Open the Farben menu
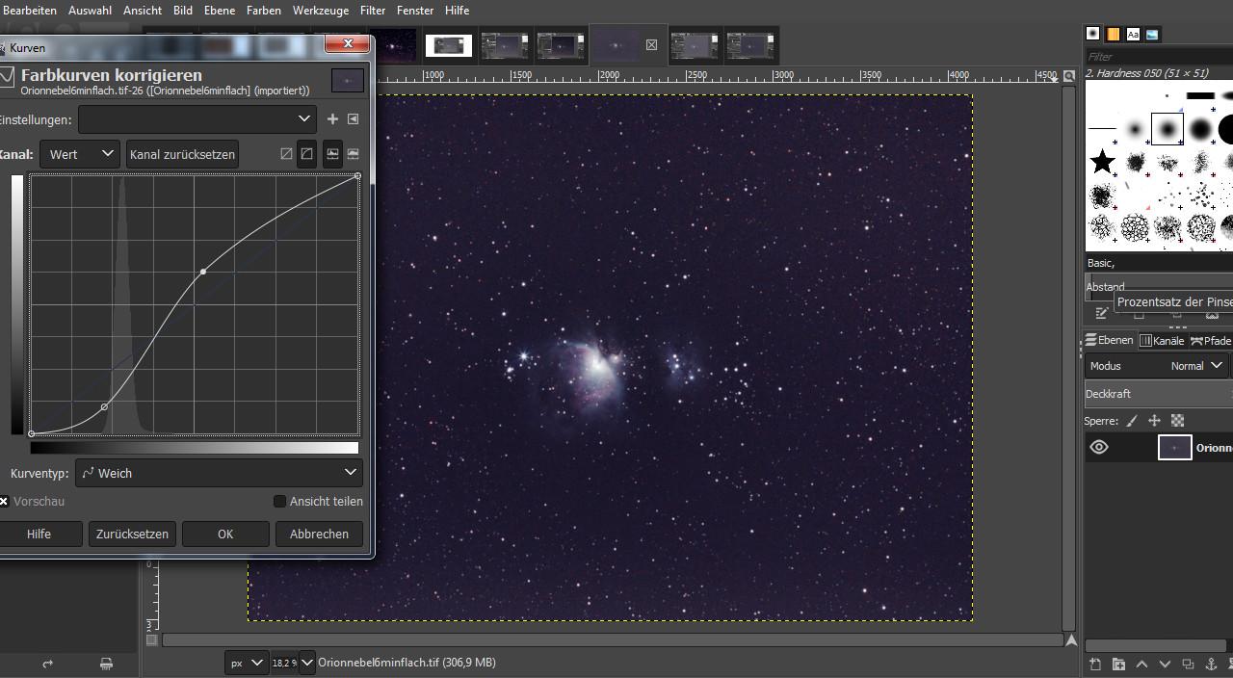Screen dimensions: 1233x678 pyautogui.click(x=264, y=10)
